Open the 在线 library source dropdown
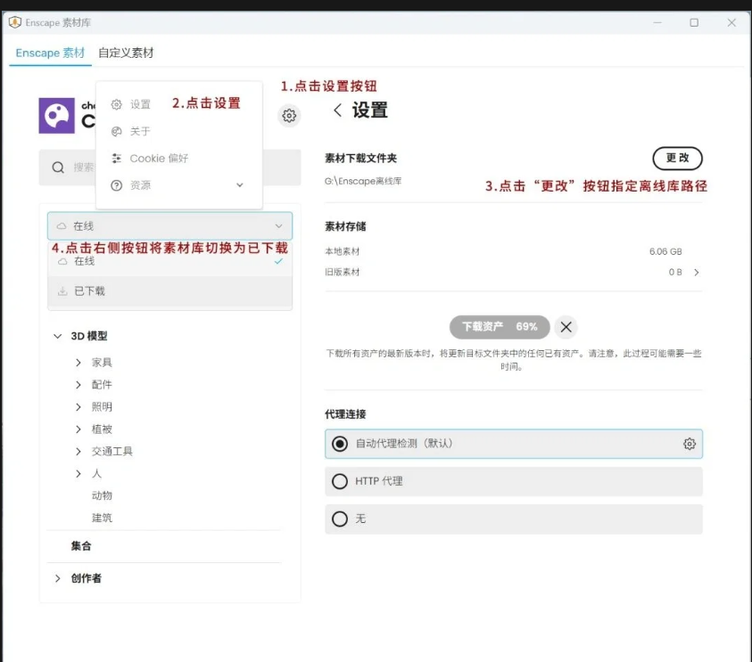Screen dimensions: 752x662 pyautogui.click(x=169, y=226)
